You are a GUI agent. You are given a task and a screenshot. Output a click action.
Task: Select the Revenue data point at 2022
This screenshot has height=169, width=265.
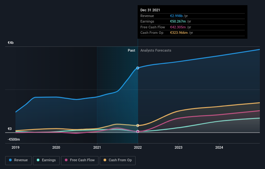pos(138,68)
